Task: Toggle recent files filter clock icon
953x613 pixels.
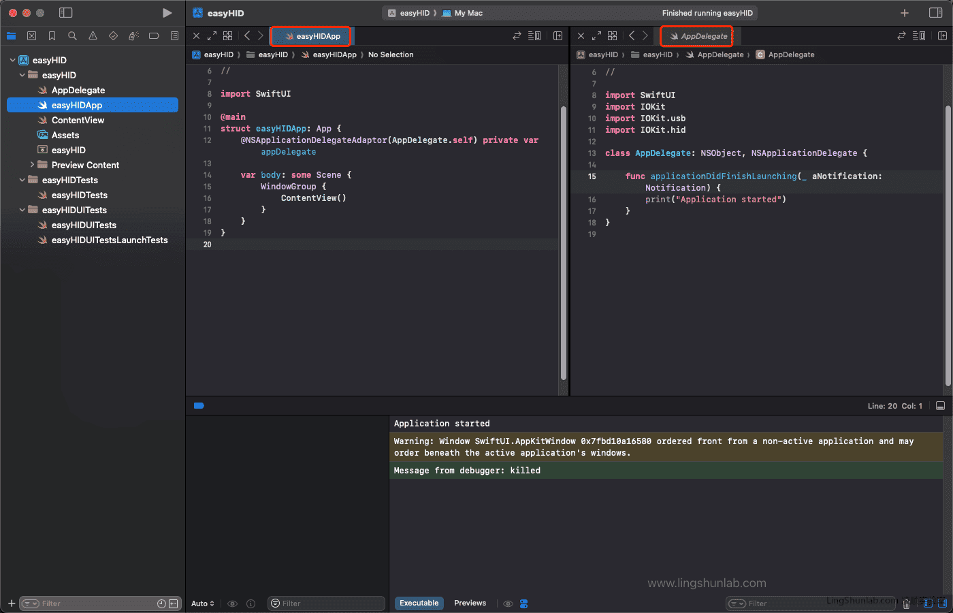Action: tap(161, 603)
